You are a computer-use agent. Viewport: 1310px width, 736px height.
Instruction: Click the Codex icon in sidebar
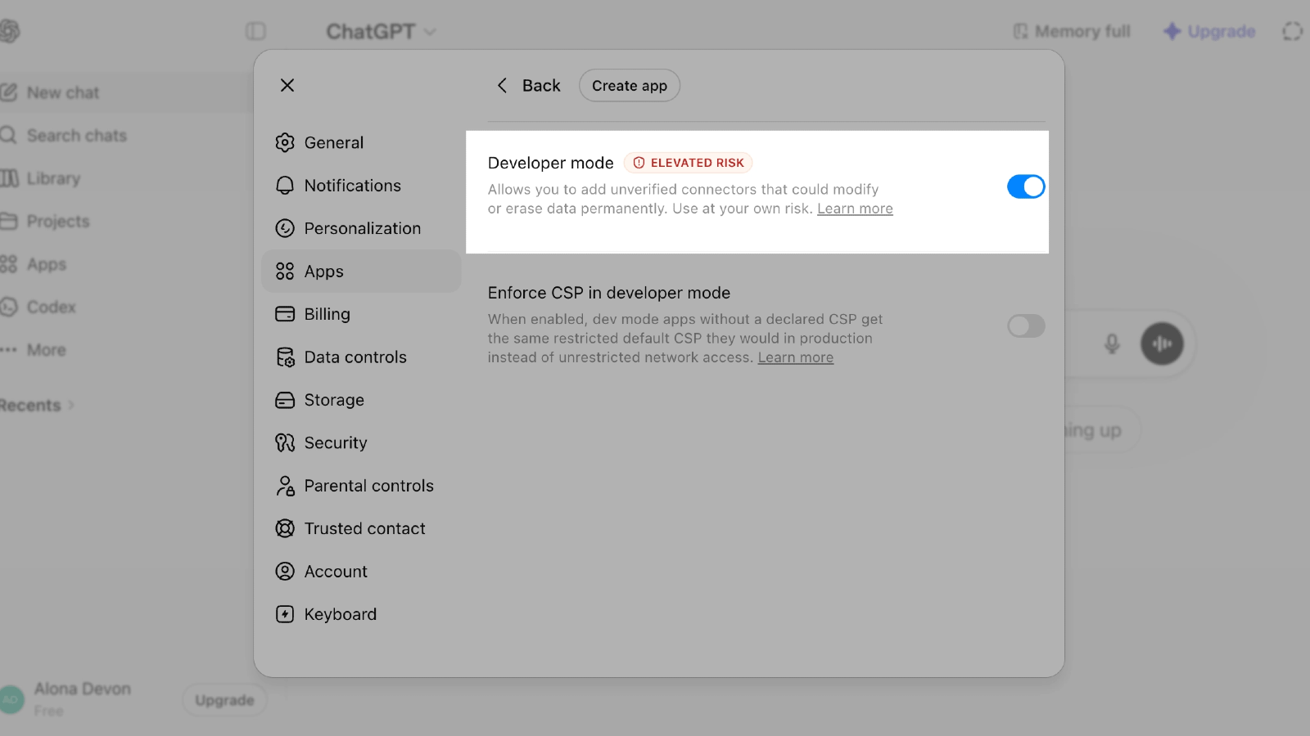tap(8, 307)
